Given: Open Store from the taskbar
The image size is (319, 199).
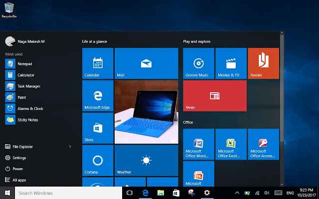Looking at the screenshot, I should (x=176, y=193).
